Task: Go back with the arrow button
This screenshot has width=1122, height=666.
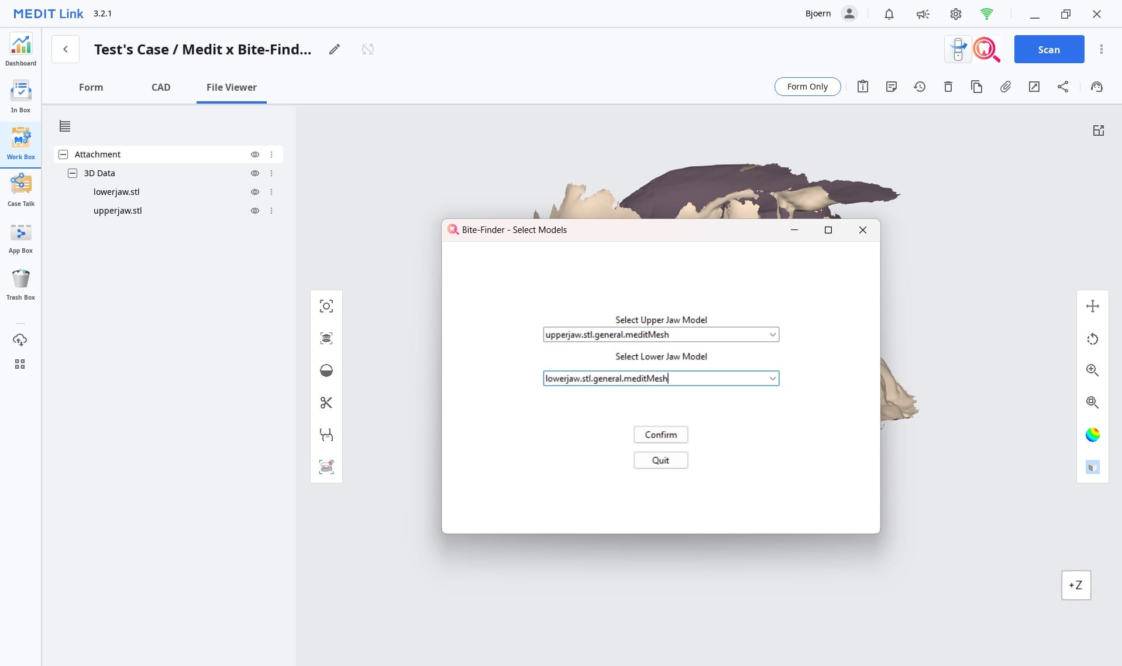Action: (x=66, y=49)
